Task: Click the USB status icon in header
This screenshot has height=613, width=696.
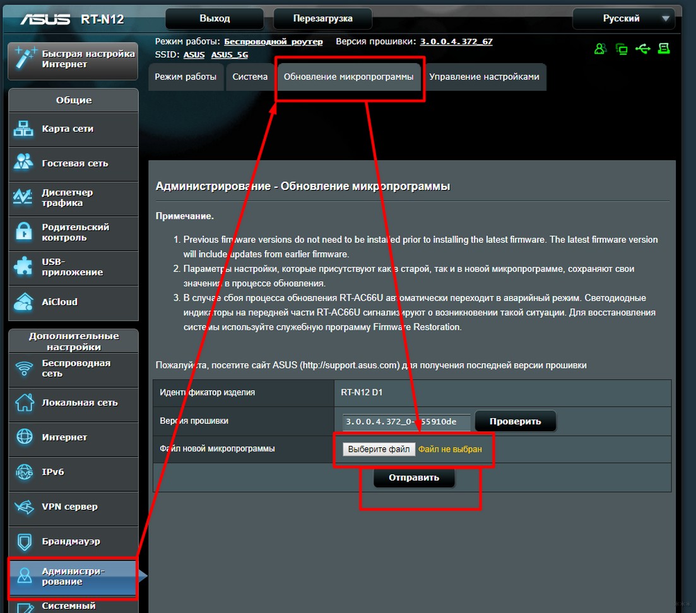Action: tap(643, 49)
